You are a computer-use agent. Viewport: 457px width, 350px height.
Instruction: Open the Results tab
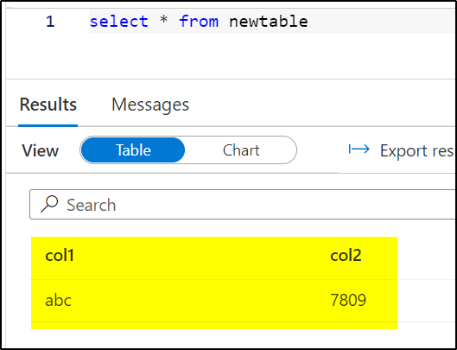48,105
